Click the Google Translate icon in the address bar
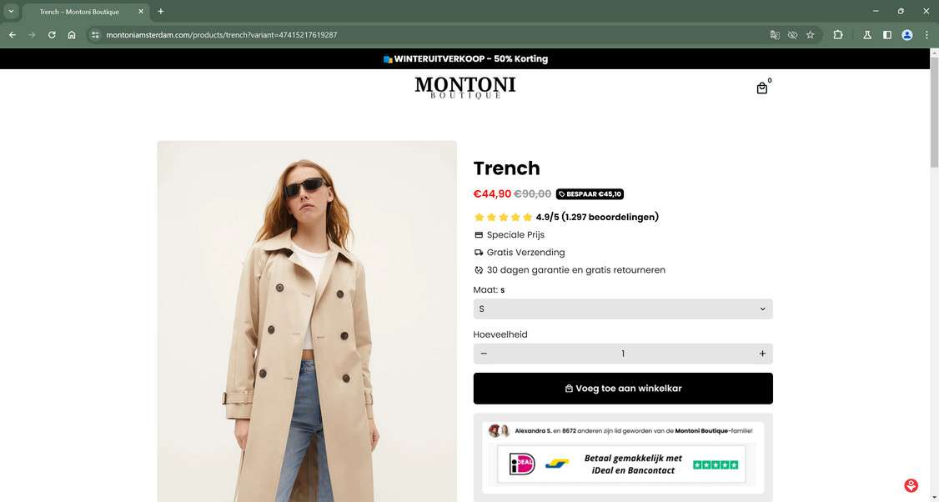Screen dimensions: 939x502 point(774,35)
